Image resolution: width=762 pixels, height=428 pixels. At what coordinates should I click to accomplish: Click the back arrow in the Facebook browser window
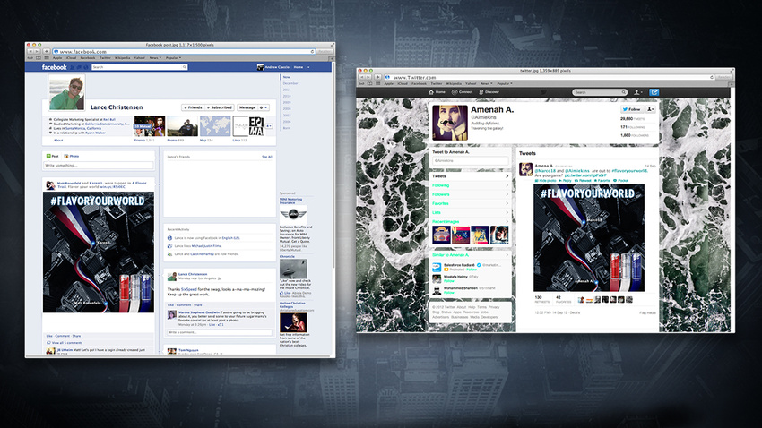point(30,51)
